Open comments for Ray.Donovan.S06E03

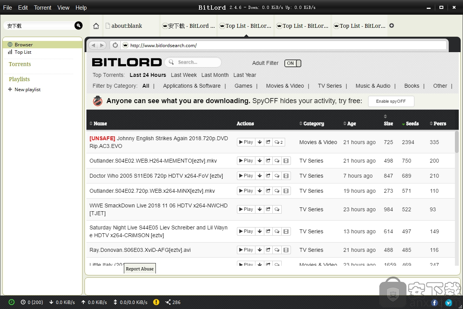tap(277, 250)
